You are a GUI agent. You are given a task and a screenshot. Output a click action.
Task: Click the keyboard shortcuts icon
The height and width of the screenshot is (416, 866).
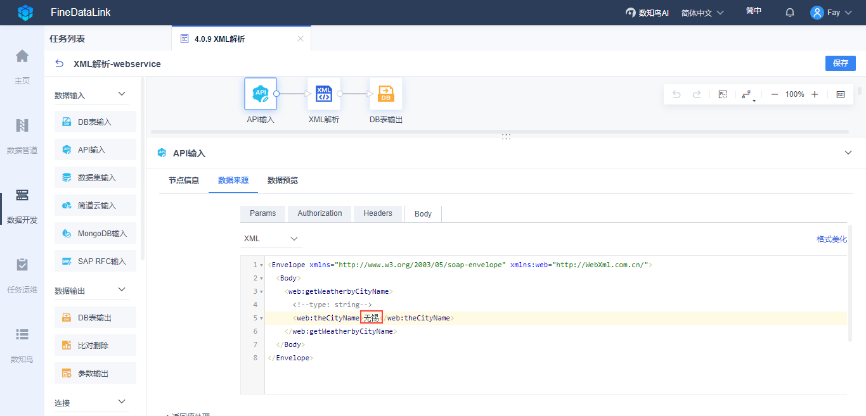[841, 94]
